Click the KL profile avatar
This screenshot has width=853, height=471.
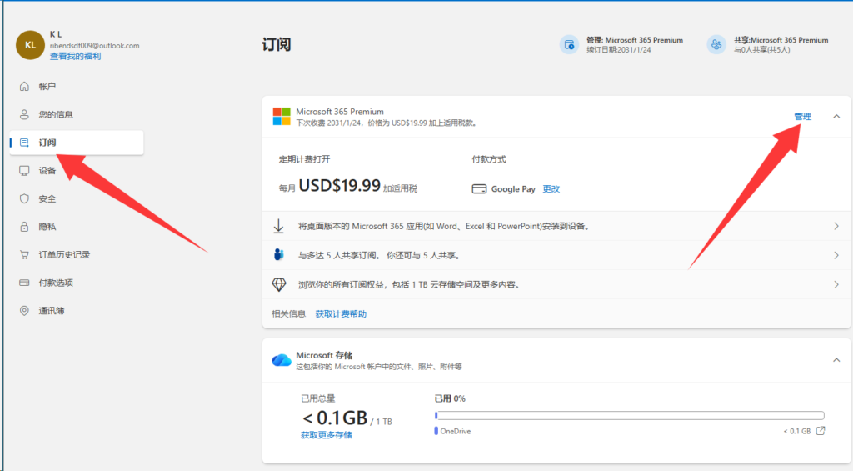[x=31, y=45]
